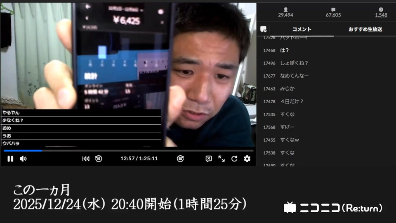396x223 pixels.
Task: Skip forward 30 seconds
Action: (180, 159)
